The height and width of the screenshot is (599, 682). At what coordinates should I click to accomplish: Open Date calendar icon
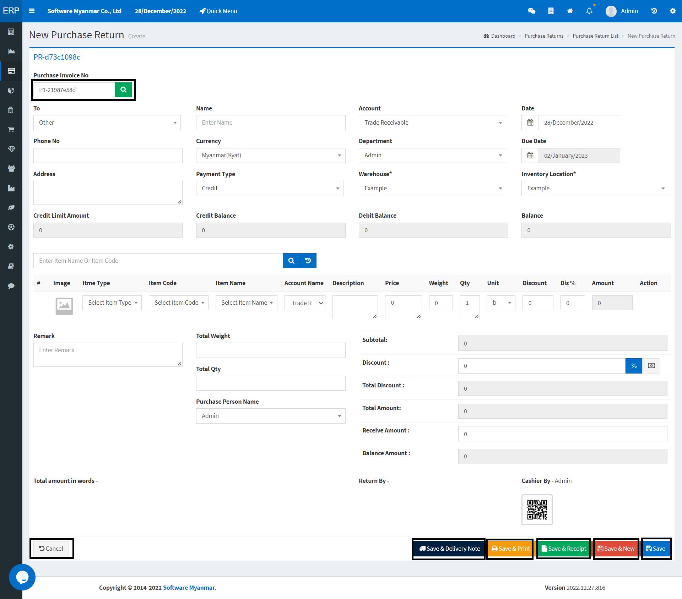[x=530, y=122]
